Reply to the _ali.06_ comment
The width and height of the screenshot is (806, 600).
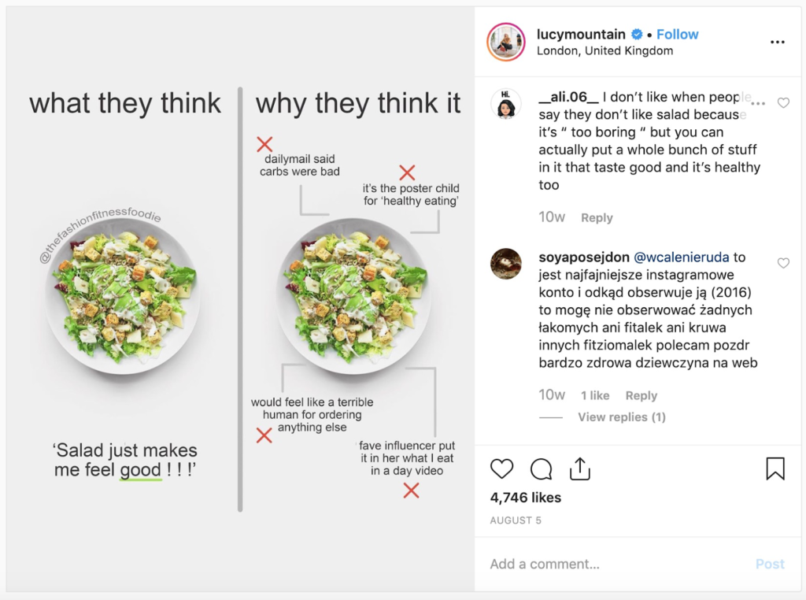597,217
